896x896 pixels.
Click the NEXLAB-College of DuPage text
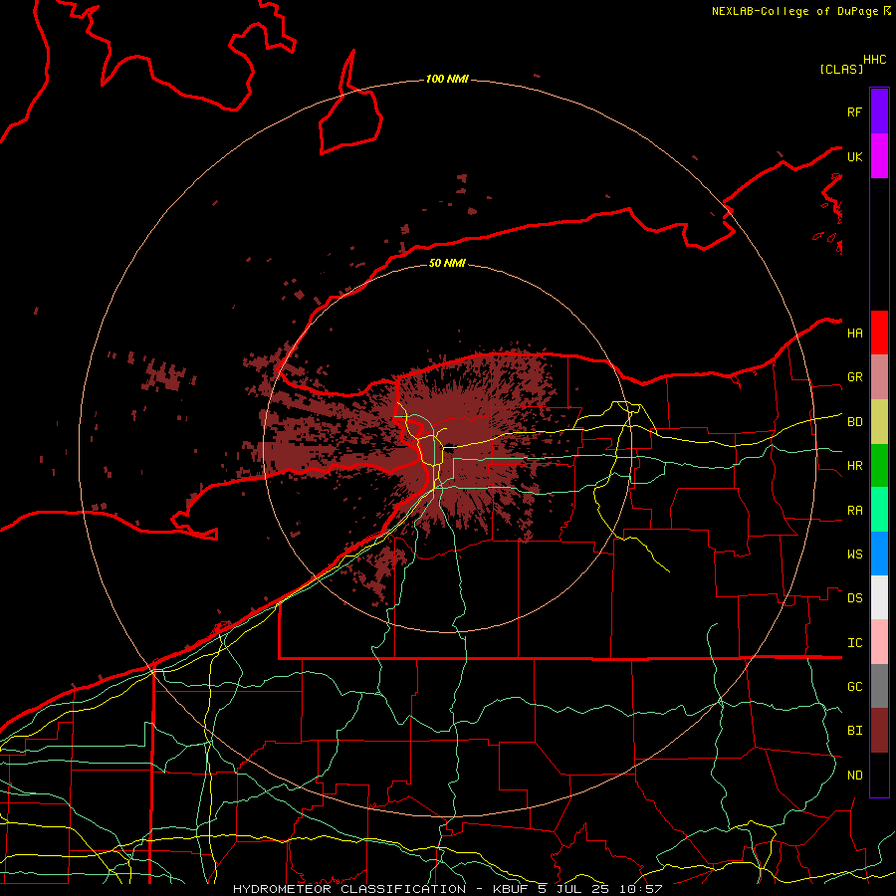(x=794, y=11)
